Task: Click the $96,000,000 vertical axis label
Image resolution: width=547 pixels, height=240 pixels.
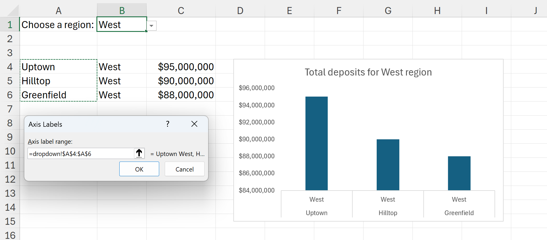Action: tap(256, 88)
